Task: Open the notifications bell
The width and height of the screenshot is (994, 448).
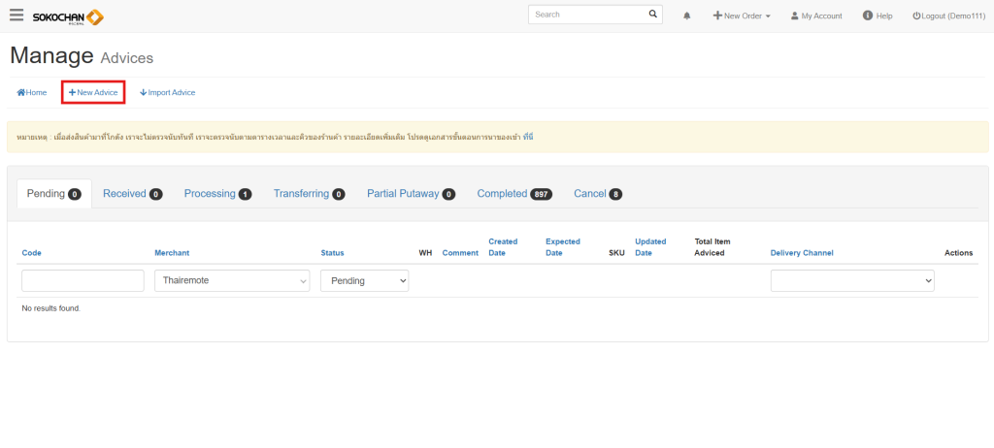Action: pos(687,16)
